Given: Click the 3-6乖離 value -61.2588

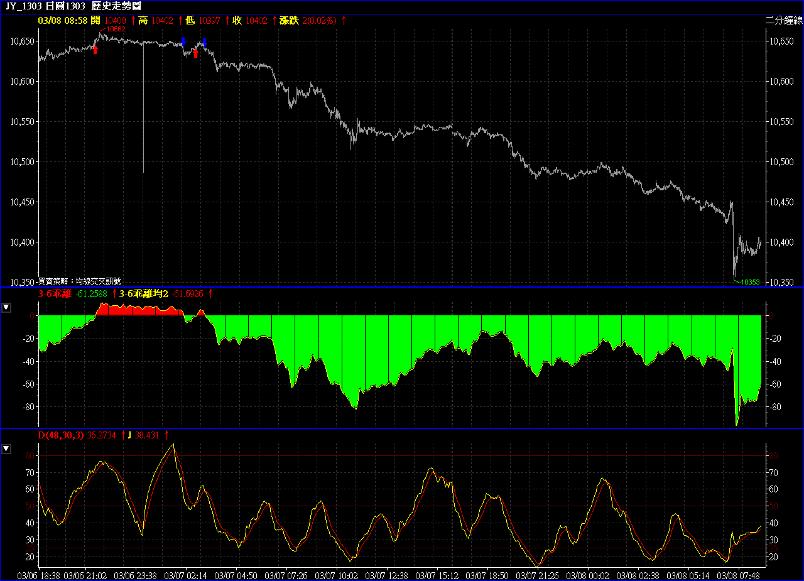Looking at the screenshot, I should (x=92, y=293).
